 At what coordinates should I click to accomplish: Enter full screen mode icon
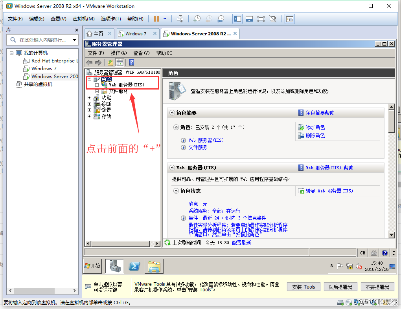(261, 18)
